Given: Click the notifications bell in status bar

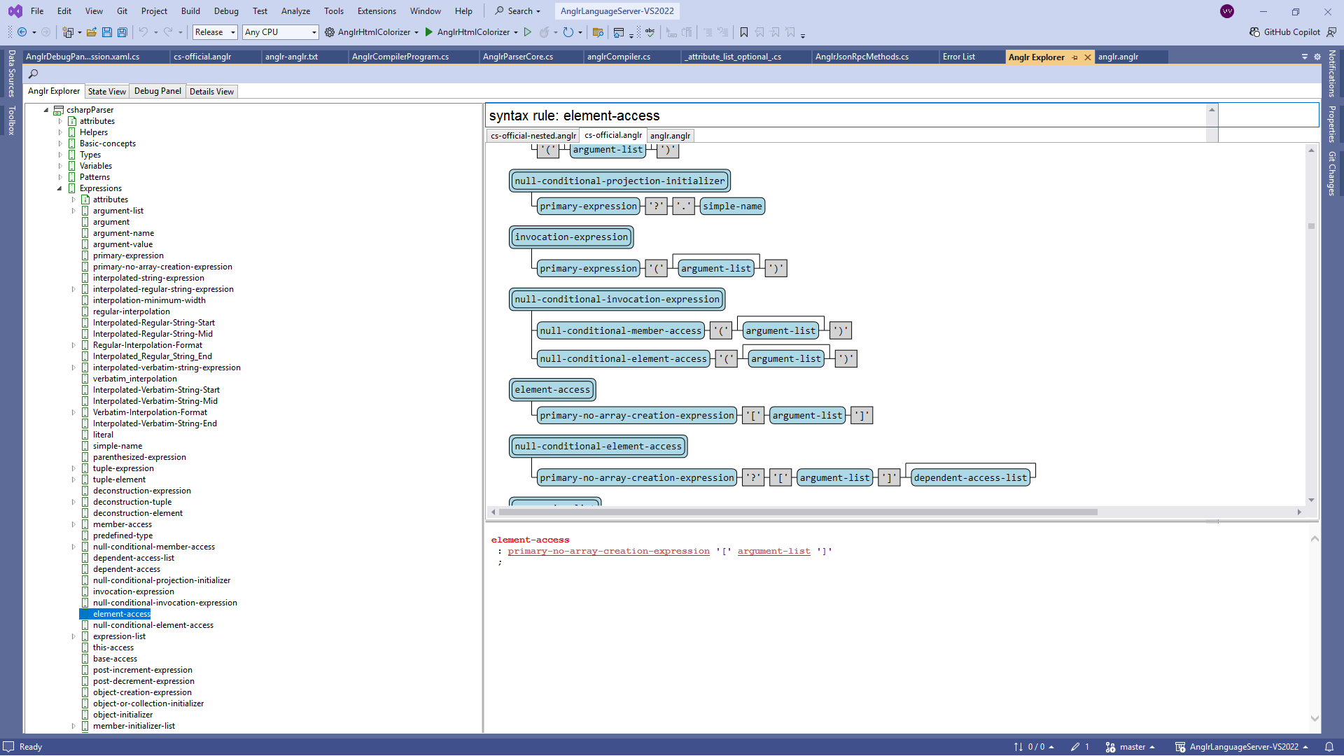Looking at the screenshot, I should (1329, 747).
